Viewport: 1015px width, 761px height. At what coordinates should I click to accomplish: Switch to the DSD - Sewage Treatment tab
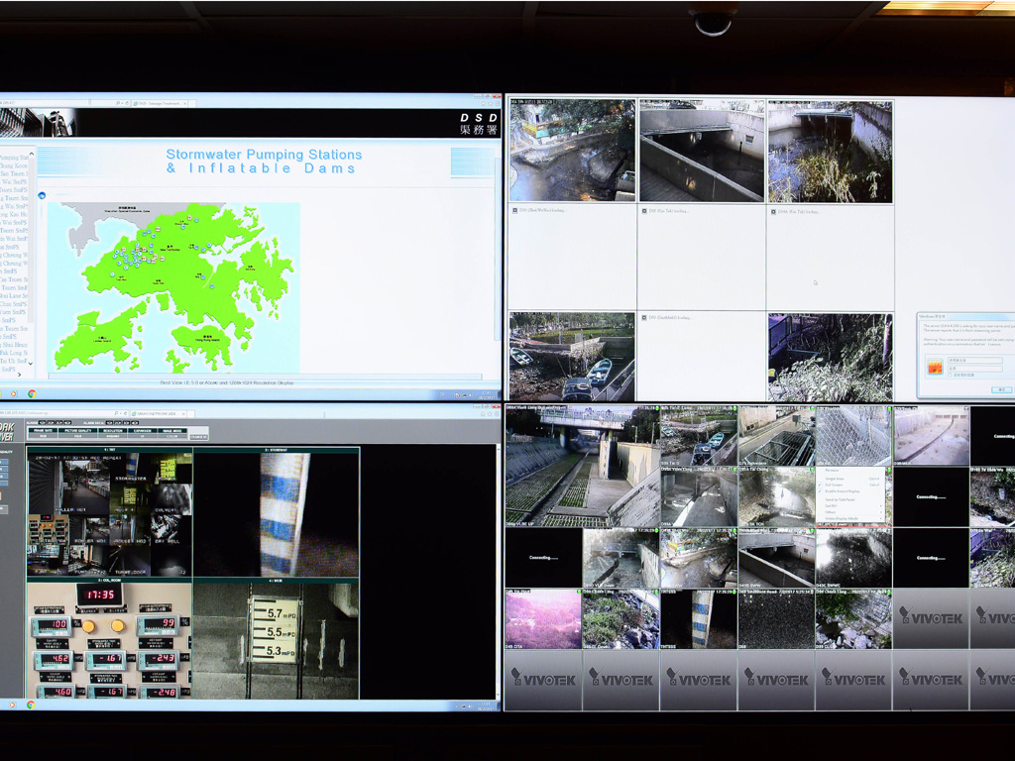coord(161,103)
